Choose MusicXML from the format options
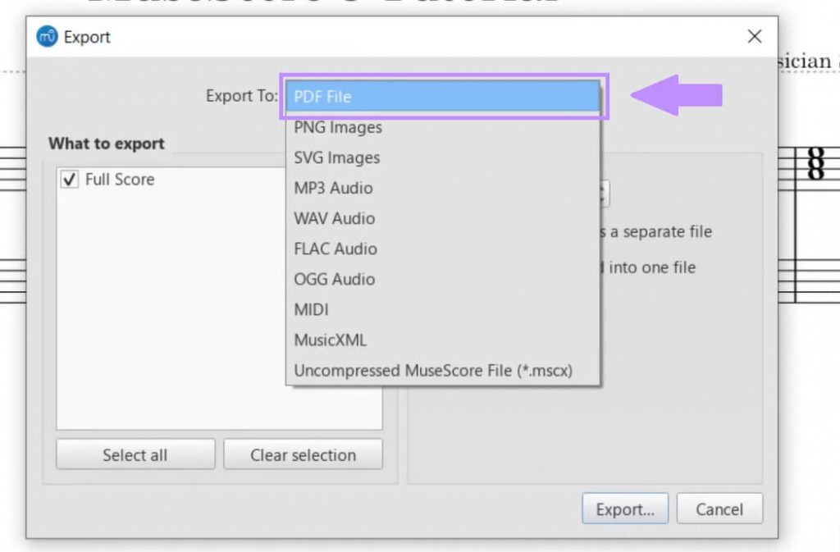The image size is (840, 552). pos(331,340)
